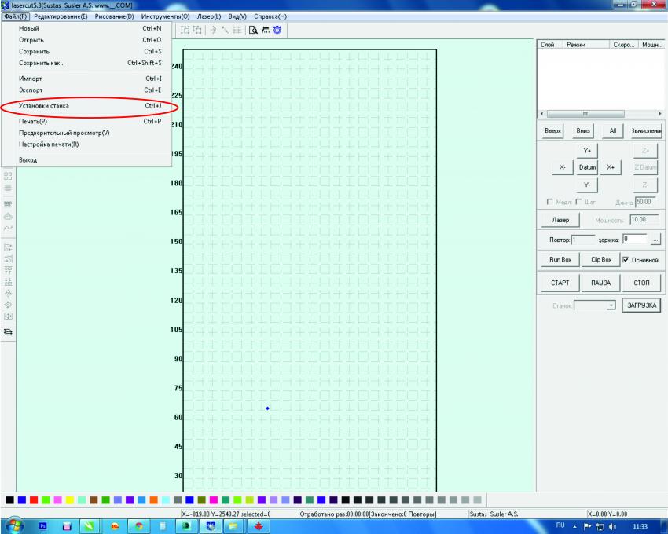The image size is (668, 534).
Task: Enable the Медл checkbox
Action: tap(548, 203)
